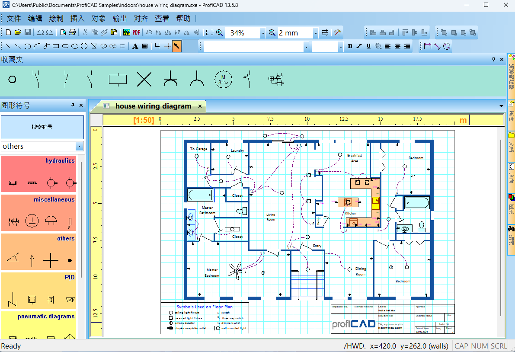Switch to house wiring diagram tab
This screenshot has width=515, height=352.
(153, 106)
